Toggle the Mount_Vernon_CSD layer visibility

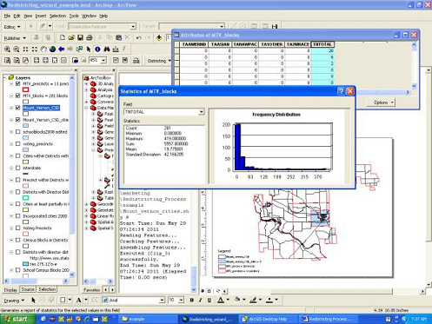click(x=18, y=108)
